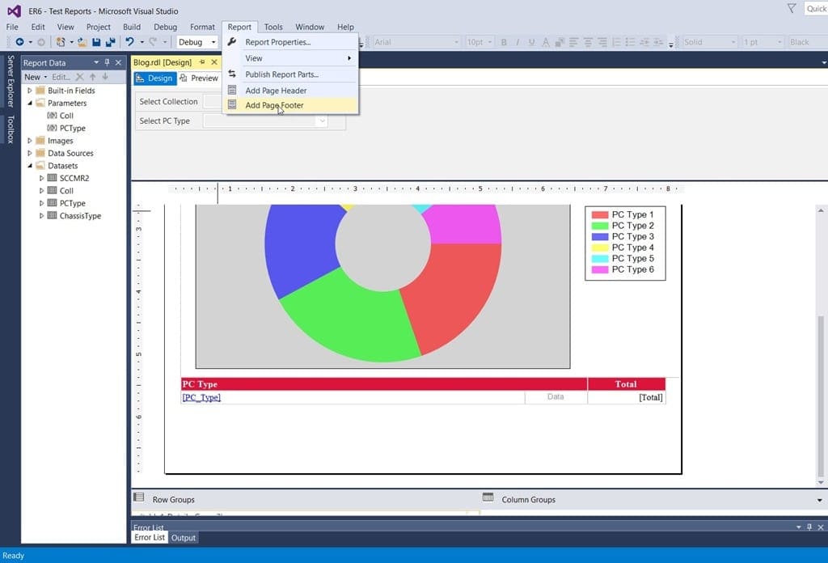The image size is (828, 563).
Task: Open the Tools menu
Action: click(273, 27)
